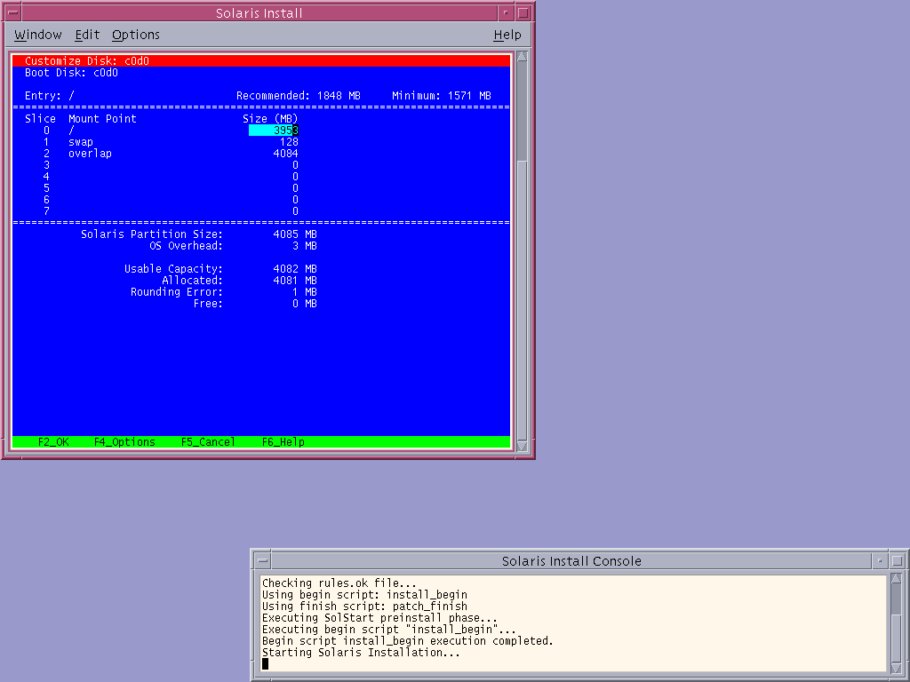Click the scroll down arrow in Solaris Install
This screenshot has height=682, width=910.
point(522,446)
